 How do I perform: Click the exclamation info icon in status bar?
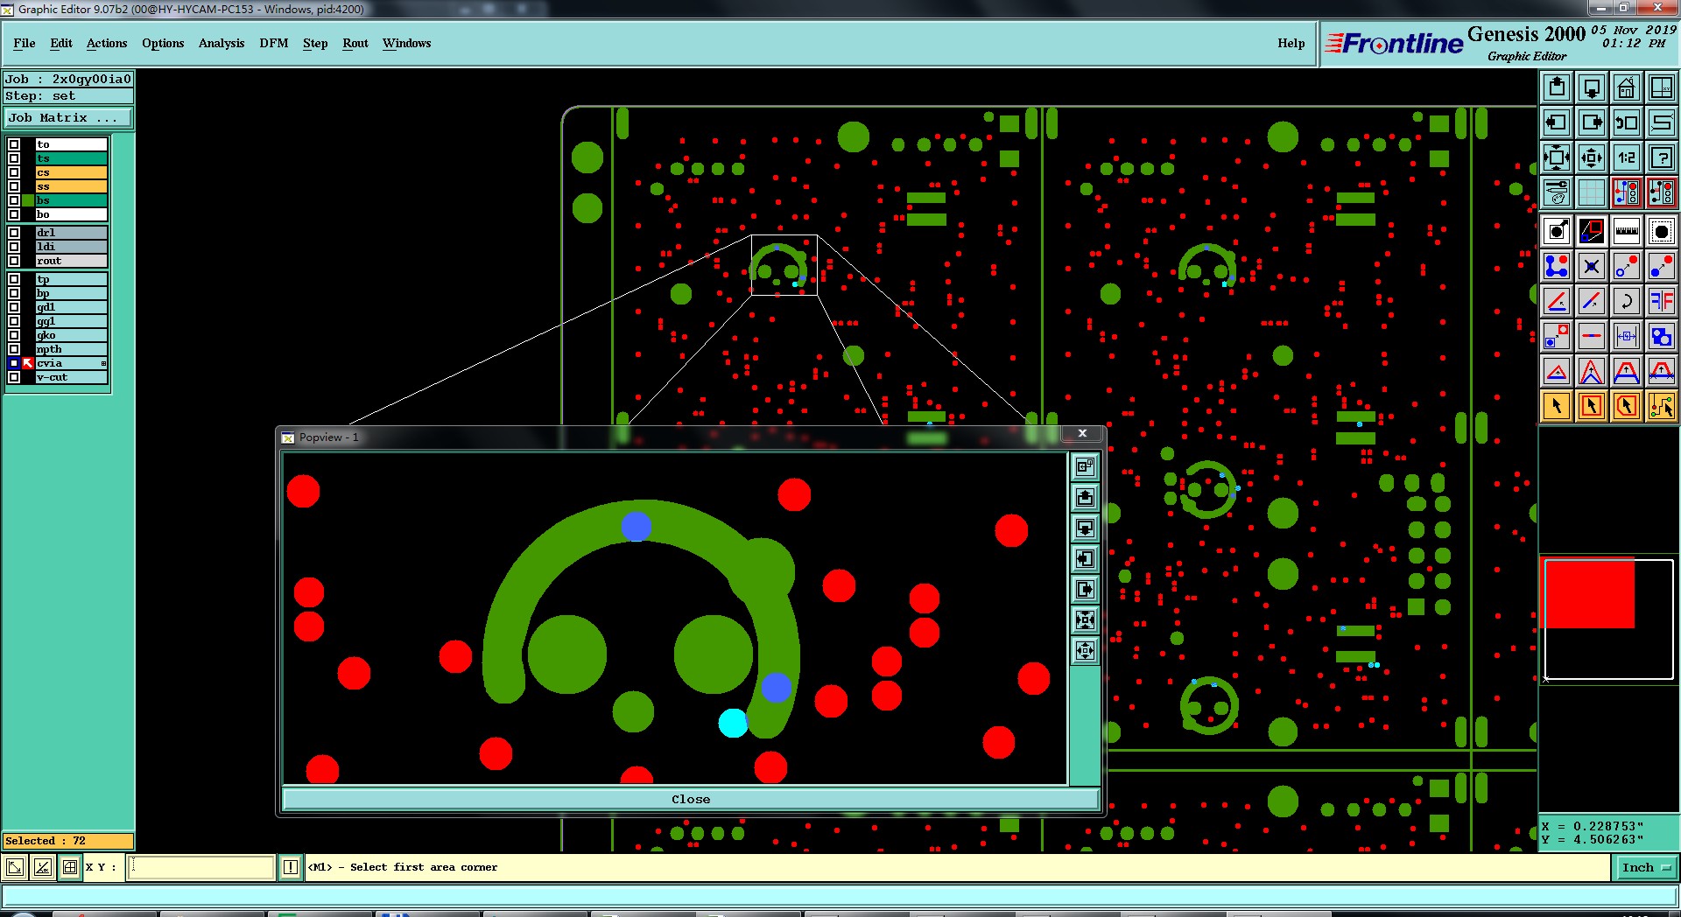coord(291,867)
